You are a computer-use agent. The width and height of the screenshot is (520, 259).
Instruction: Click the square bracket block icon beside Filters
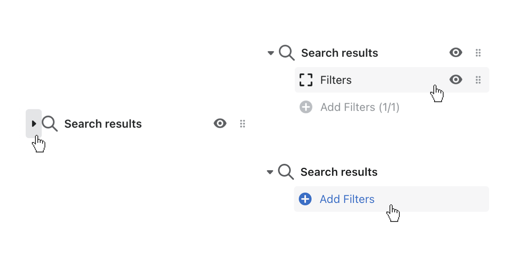point(306,80)
